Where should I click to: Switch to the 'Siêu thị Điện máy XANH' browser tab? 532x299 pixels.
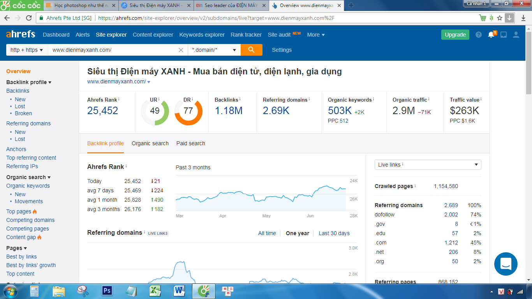coord(155,5)
